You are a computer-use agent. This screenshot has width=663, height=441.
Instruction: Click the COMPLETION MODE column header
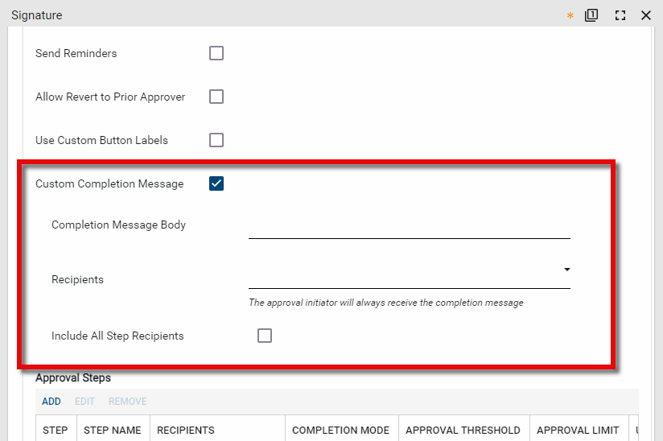coord(340,430)
